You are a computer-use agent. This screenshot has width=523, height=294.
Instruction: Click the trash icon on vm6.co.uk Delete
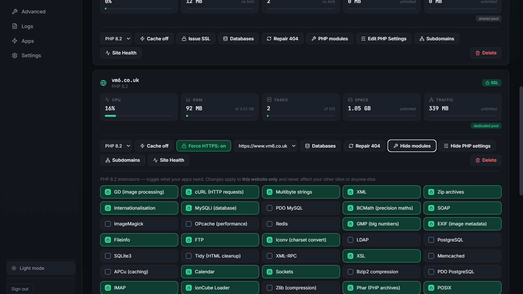pyautogui.click(x=478, y=160)
